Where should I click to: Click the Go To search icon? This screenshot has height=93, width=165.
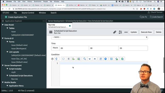click(x=141, y=17)
